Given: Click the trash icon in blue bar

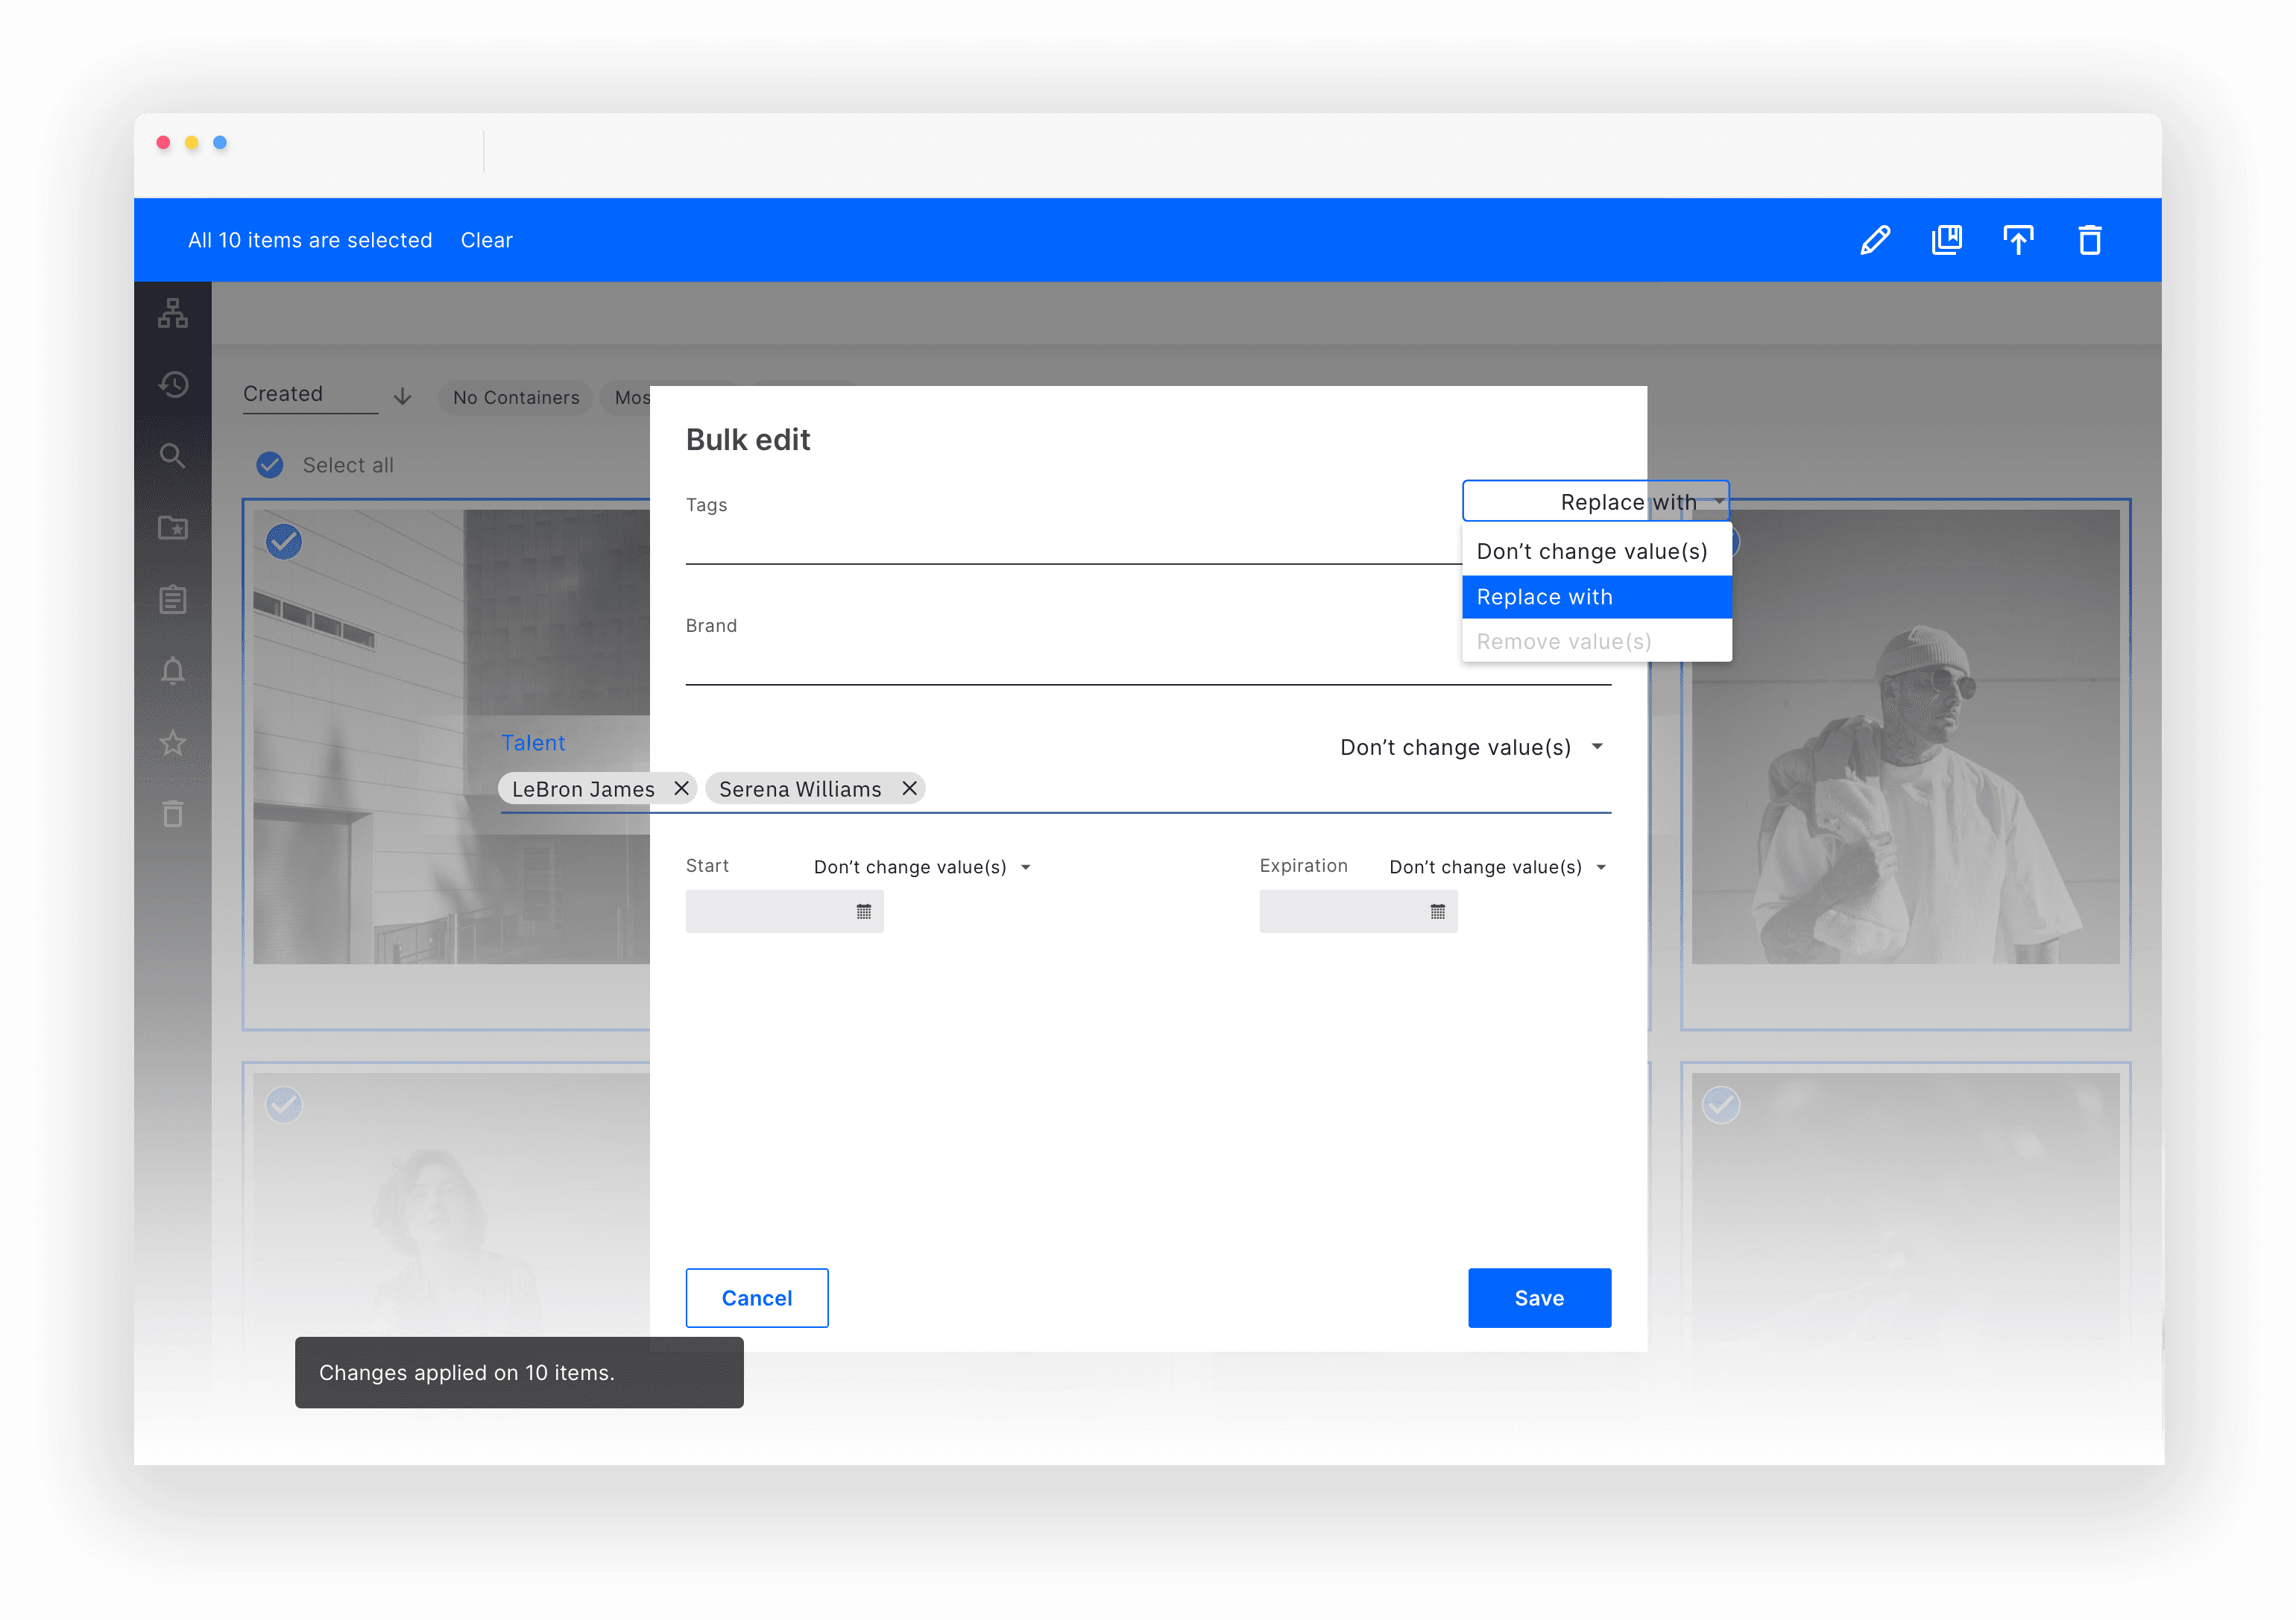Looking at the screenshot, I should [x=2089, y=240].
